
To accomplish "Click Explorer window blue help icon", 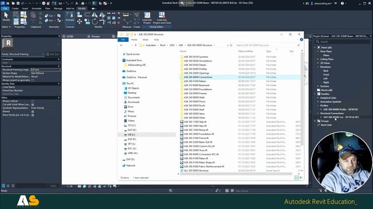I will tap(301, 39).
